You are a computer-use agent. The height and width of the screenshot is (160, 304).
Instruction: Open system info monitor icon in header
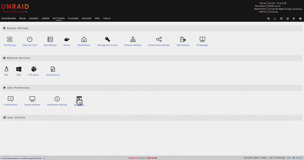(288, 18)
